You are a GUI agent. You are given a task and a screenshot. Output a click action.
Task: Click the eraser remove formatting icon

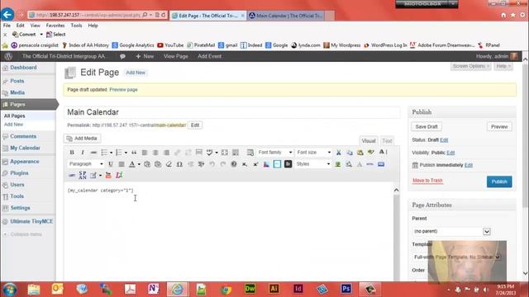pyautogui.click(x=169, y=164)
